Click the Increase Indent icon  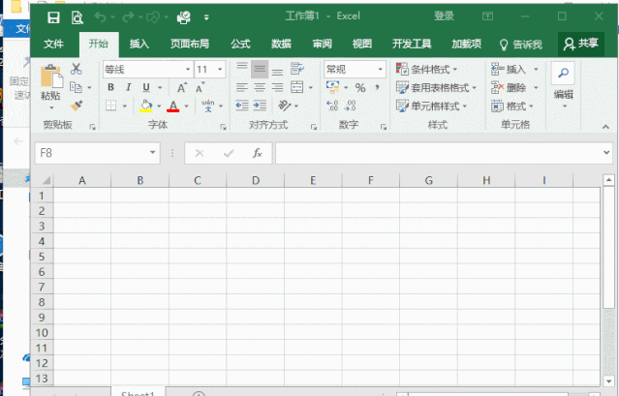click(x=262, y=106)
